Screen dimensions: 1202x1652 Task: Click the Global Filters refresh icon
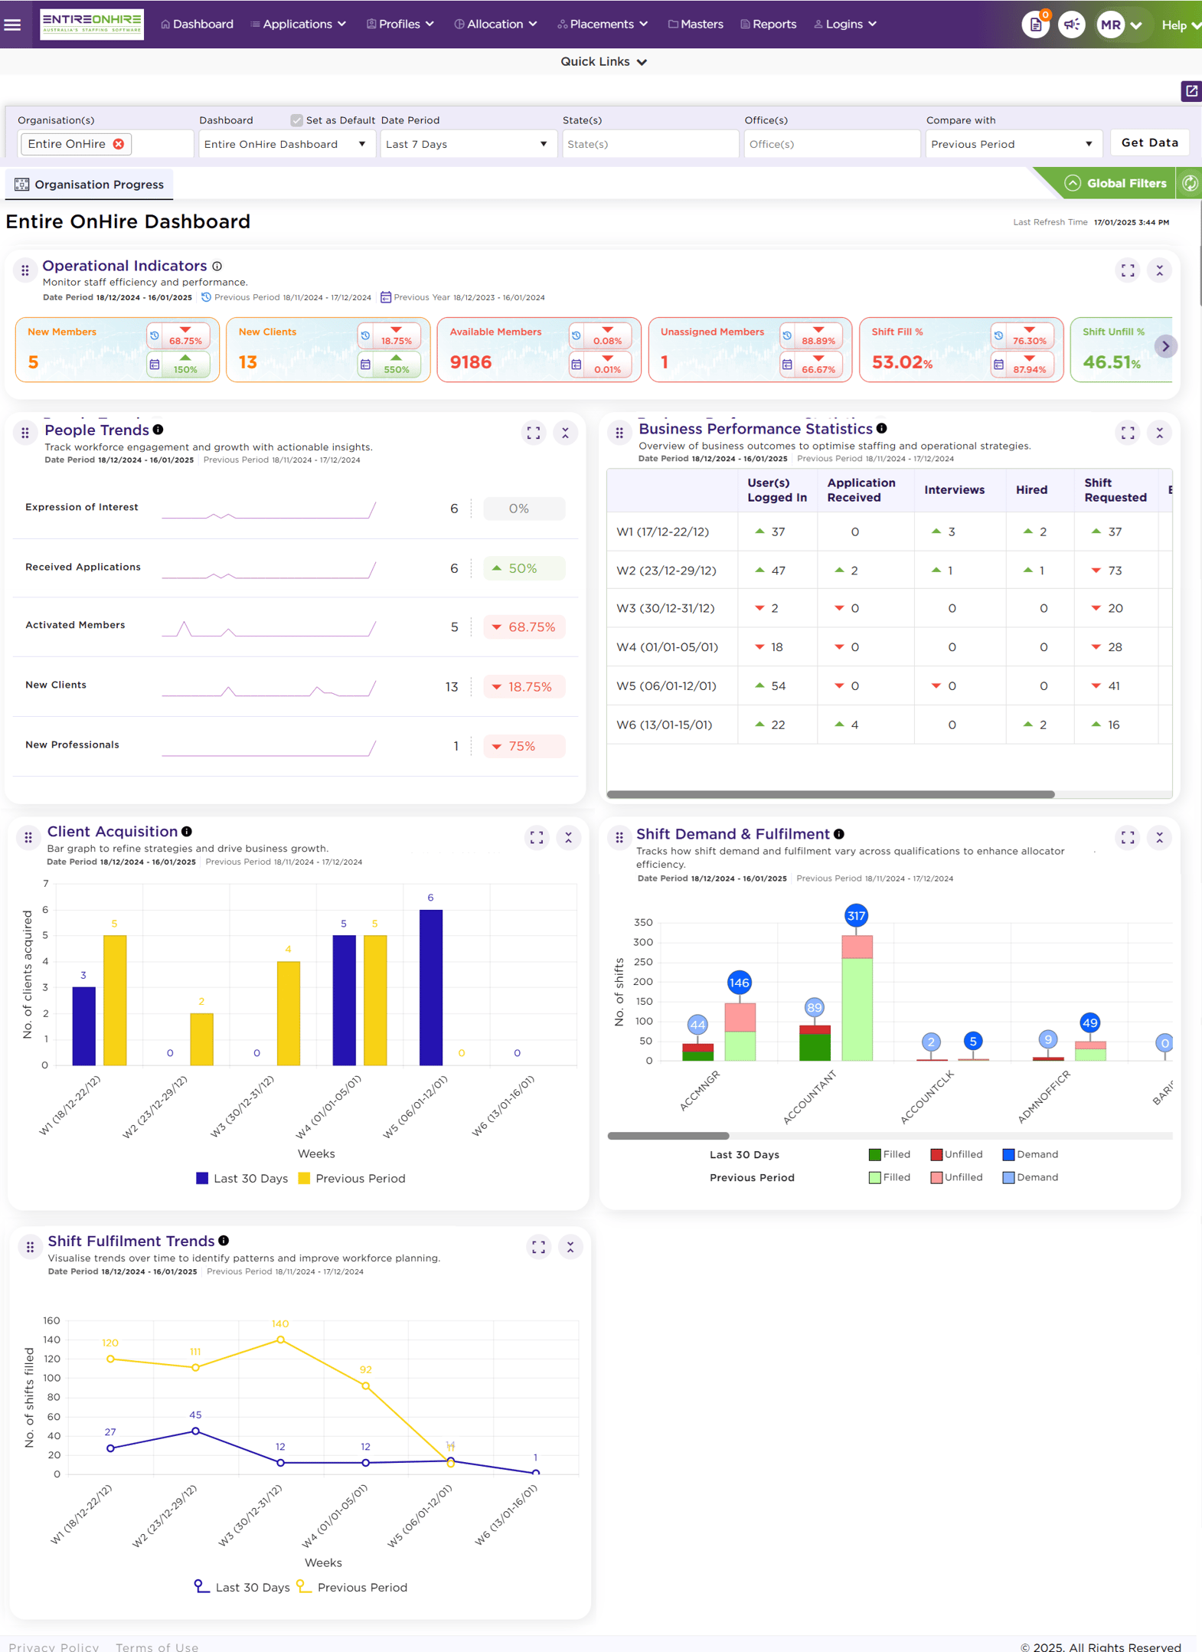coord(1190,183)
